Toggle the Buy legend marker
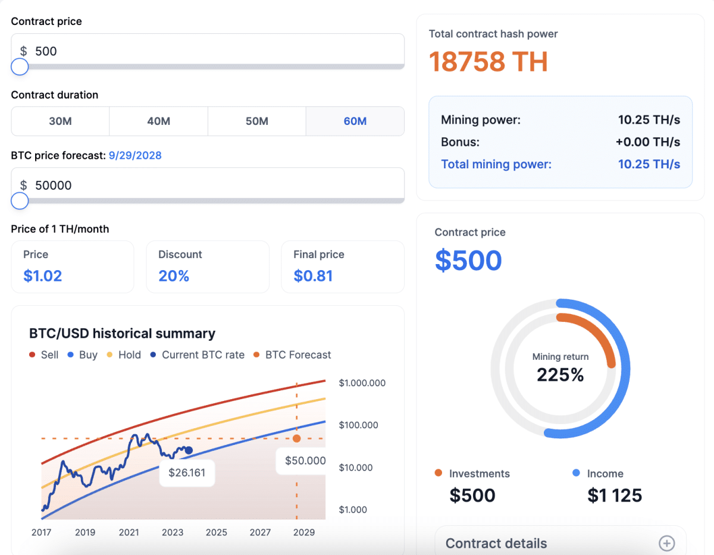 [x=71, y=355]
